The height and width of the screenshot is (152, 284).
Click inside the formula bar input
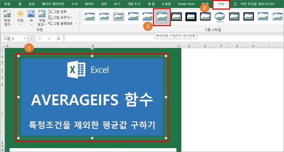point(174,39)
